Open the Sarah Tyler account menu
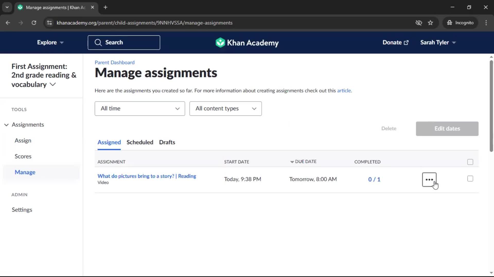 click(438, 43)
